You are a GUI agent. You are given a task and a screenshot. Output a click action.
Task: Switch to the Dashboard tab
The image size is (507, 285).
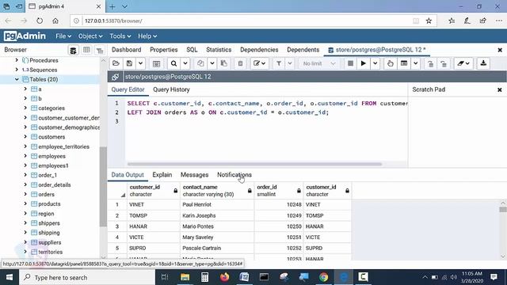[x=127, y=50]
